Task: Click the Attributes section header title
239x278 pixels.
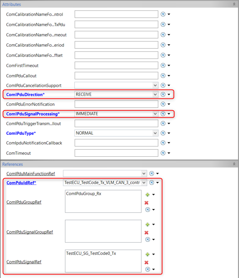Action: pos(11,4)
